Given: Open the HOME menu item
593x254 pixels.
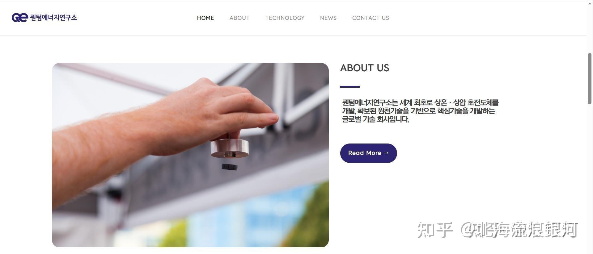Looking at the screenshot, I should tap(205, 18).
